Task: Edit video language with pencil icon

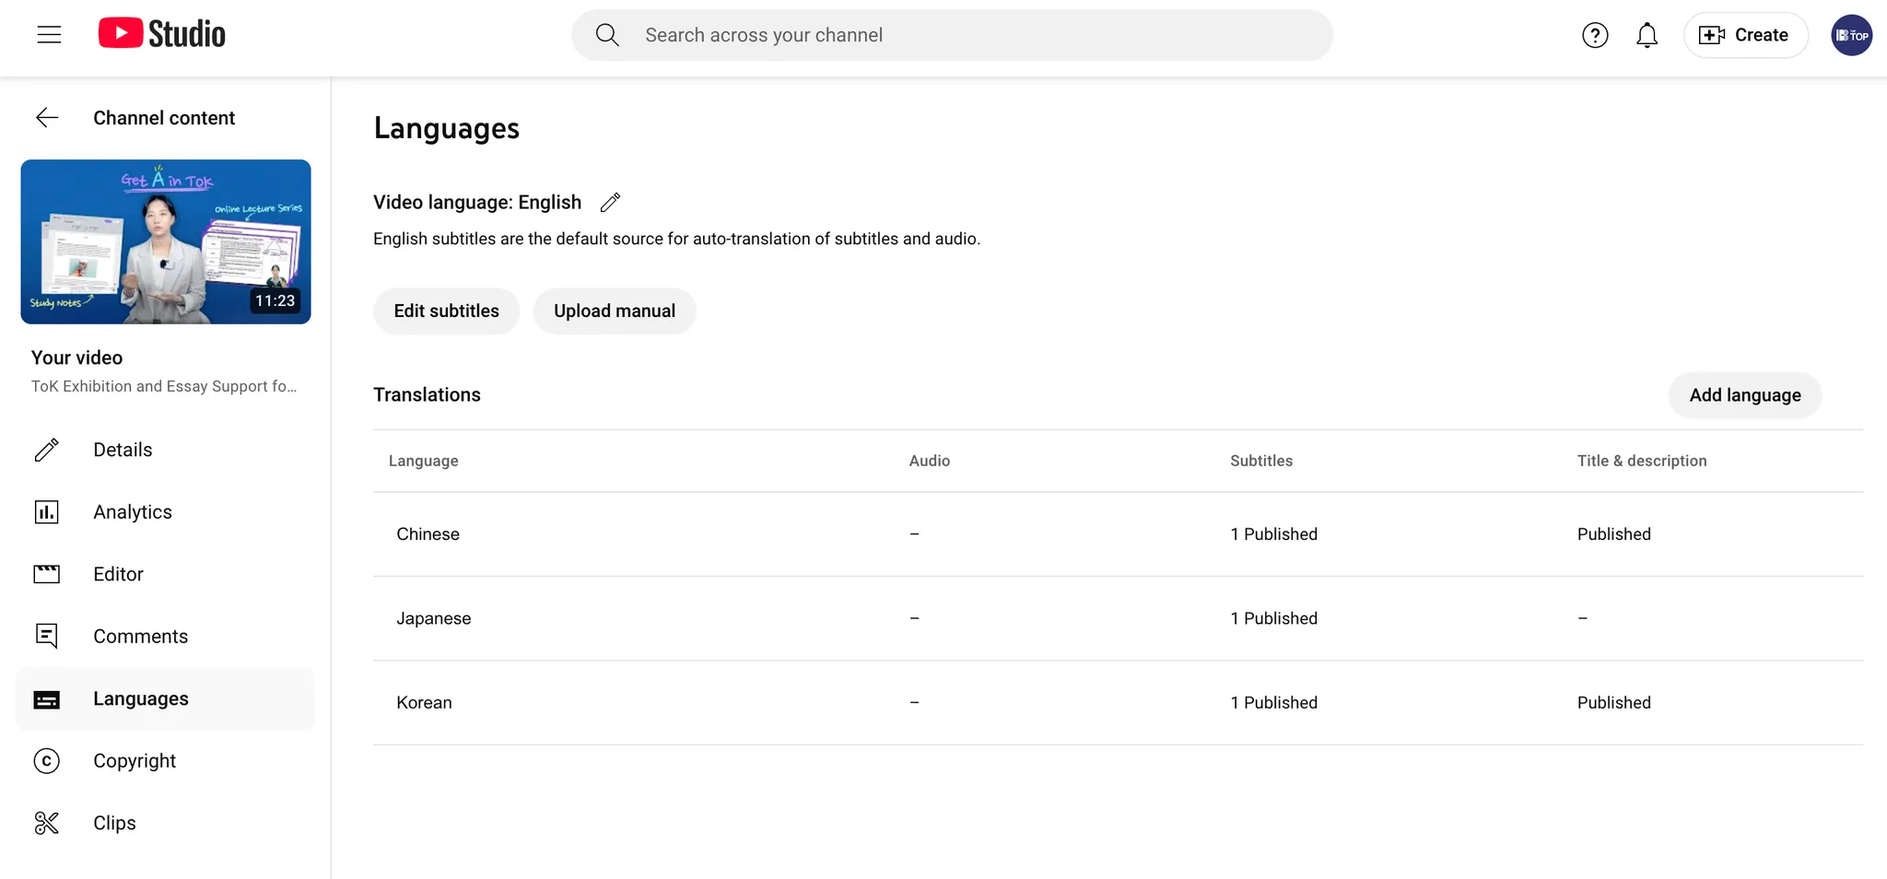Action: click(x=610, y=203)
